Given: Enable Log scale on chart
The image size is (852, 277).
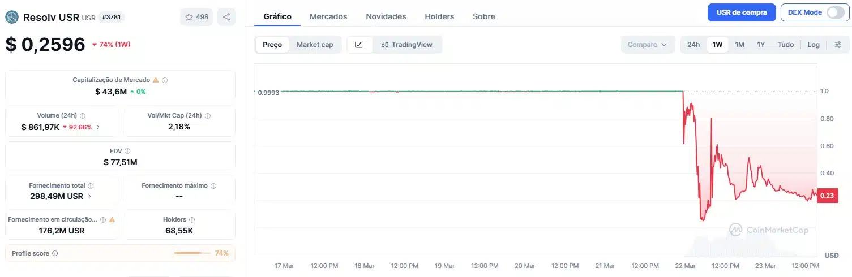Looking at the screenshot, I should point(814,45).
